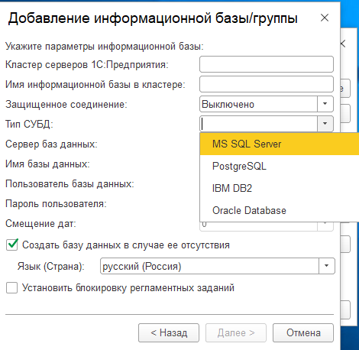Click the Укажите параметры информационной базы heading

105,47
